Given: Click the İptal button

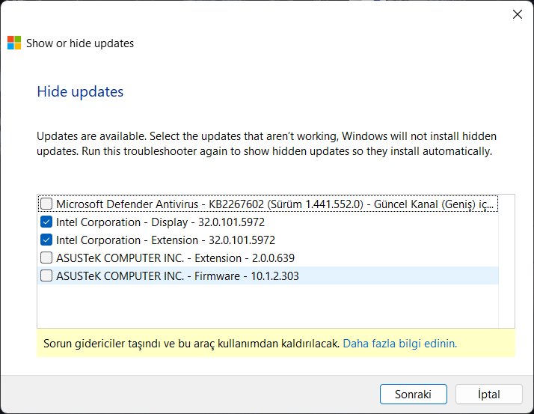Looking at the screenshot, I should coord(488,395).
